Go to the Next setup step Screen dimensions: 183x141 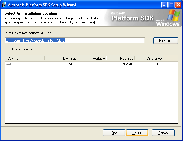137,133
